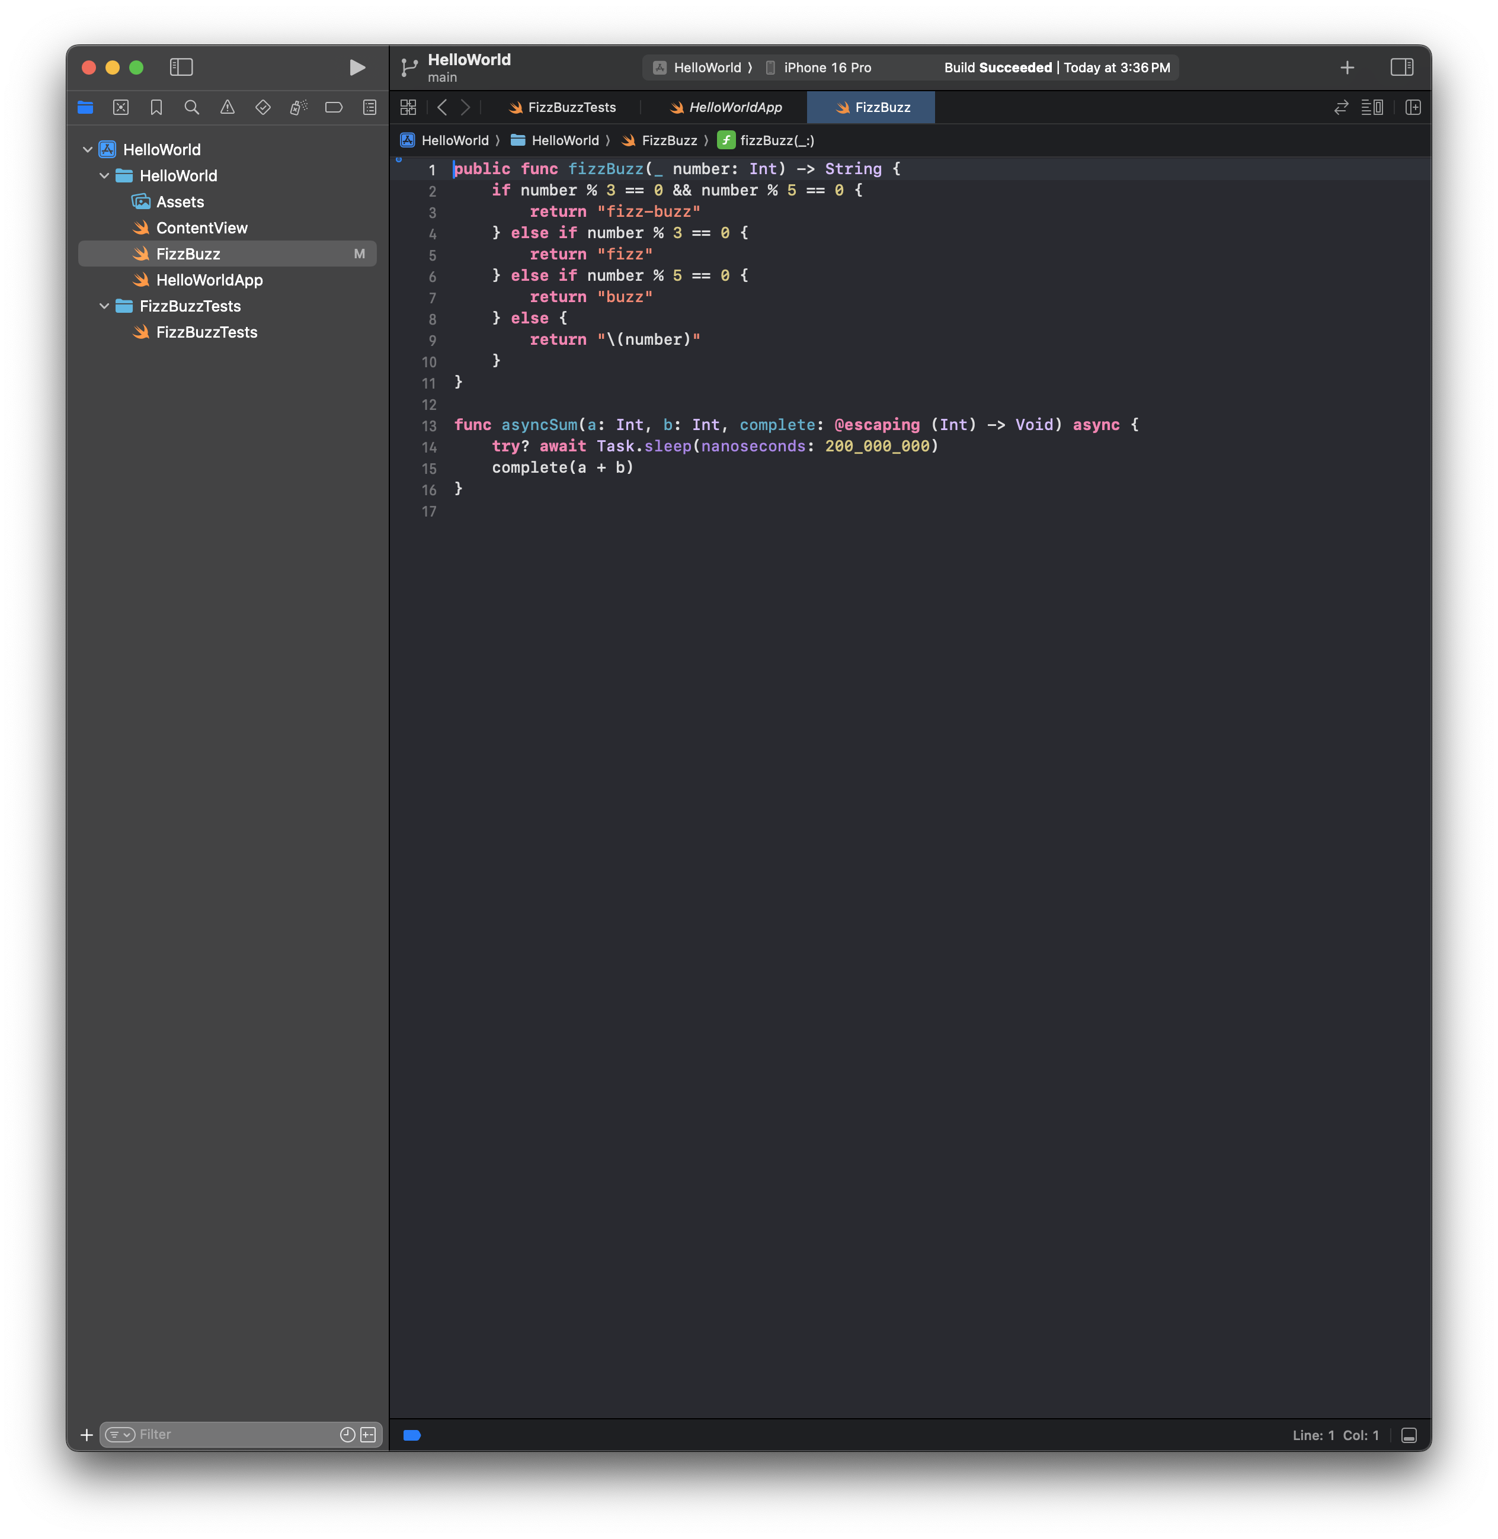Switch to the FizzBuzzTests editor tab

click(x=571, y=108)
